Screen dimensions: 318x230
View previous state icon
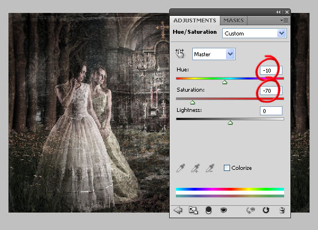pos(250,210)
